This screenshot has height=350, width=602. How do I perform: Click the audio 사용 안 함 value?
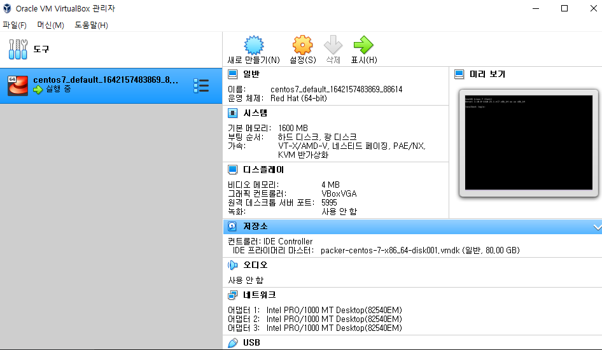click(246, 280)
